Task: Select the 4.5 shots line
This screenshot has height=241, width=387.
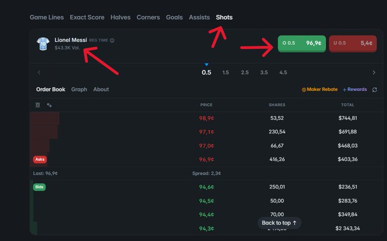Action: click(283, 72)
